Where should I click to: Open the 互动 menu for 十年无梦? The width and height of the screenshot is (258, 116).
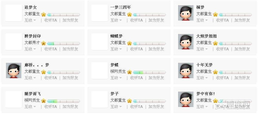coord(202,78)
